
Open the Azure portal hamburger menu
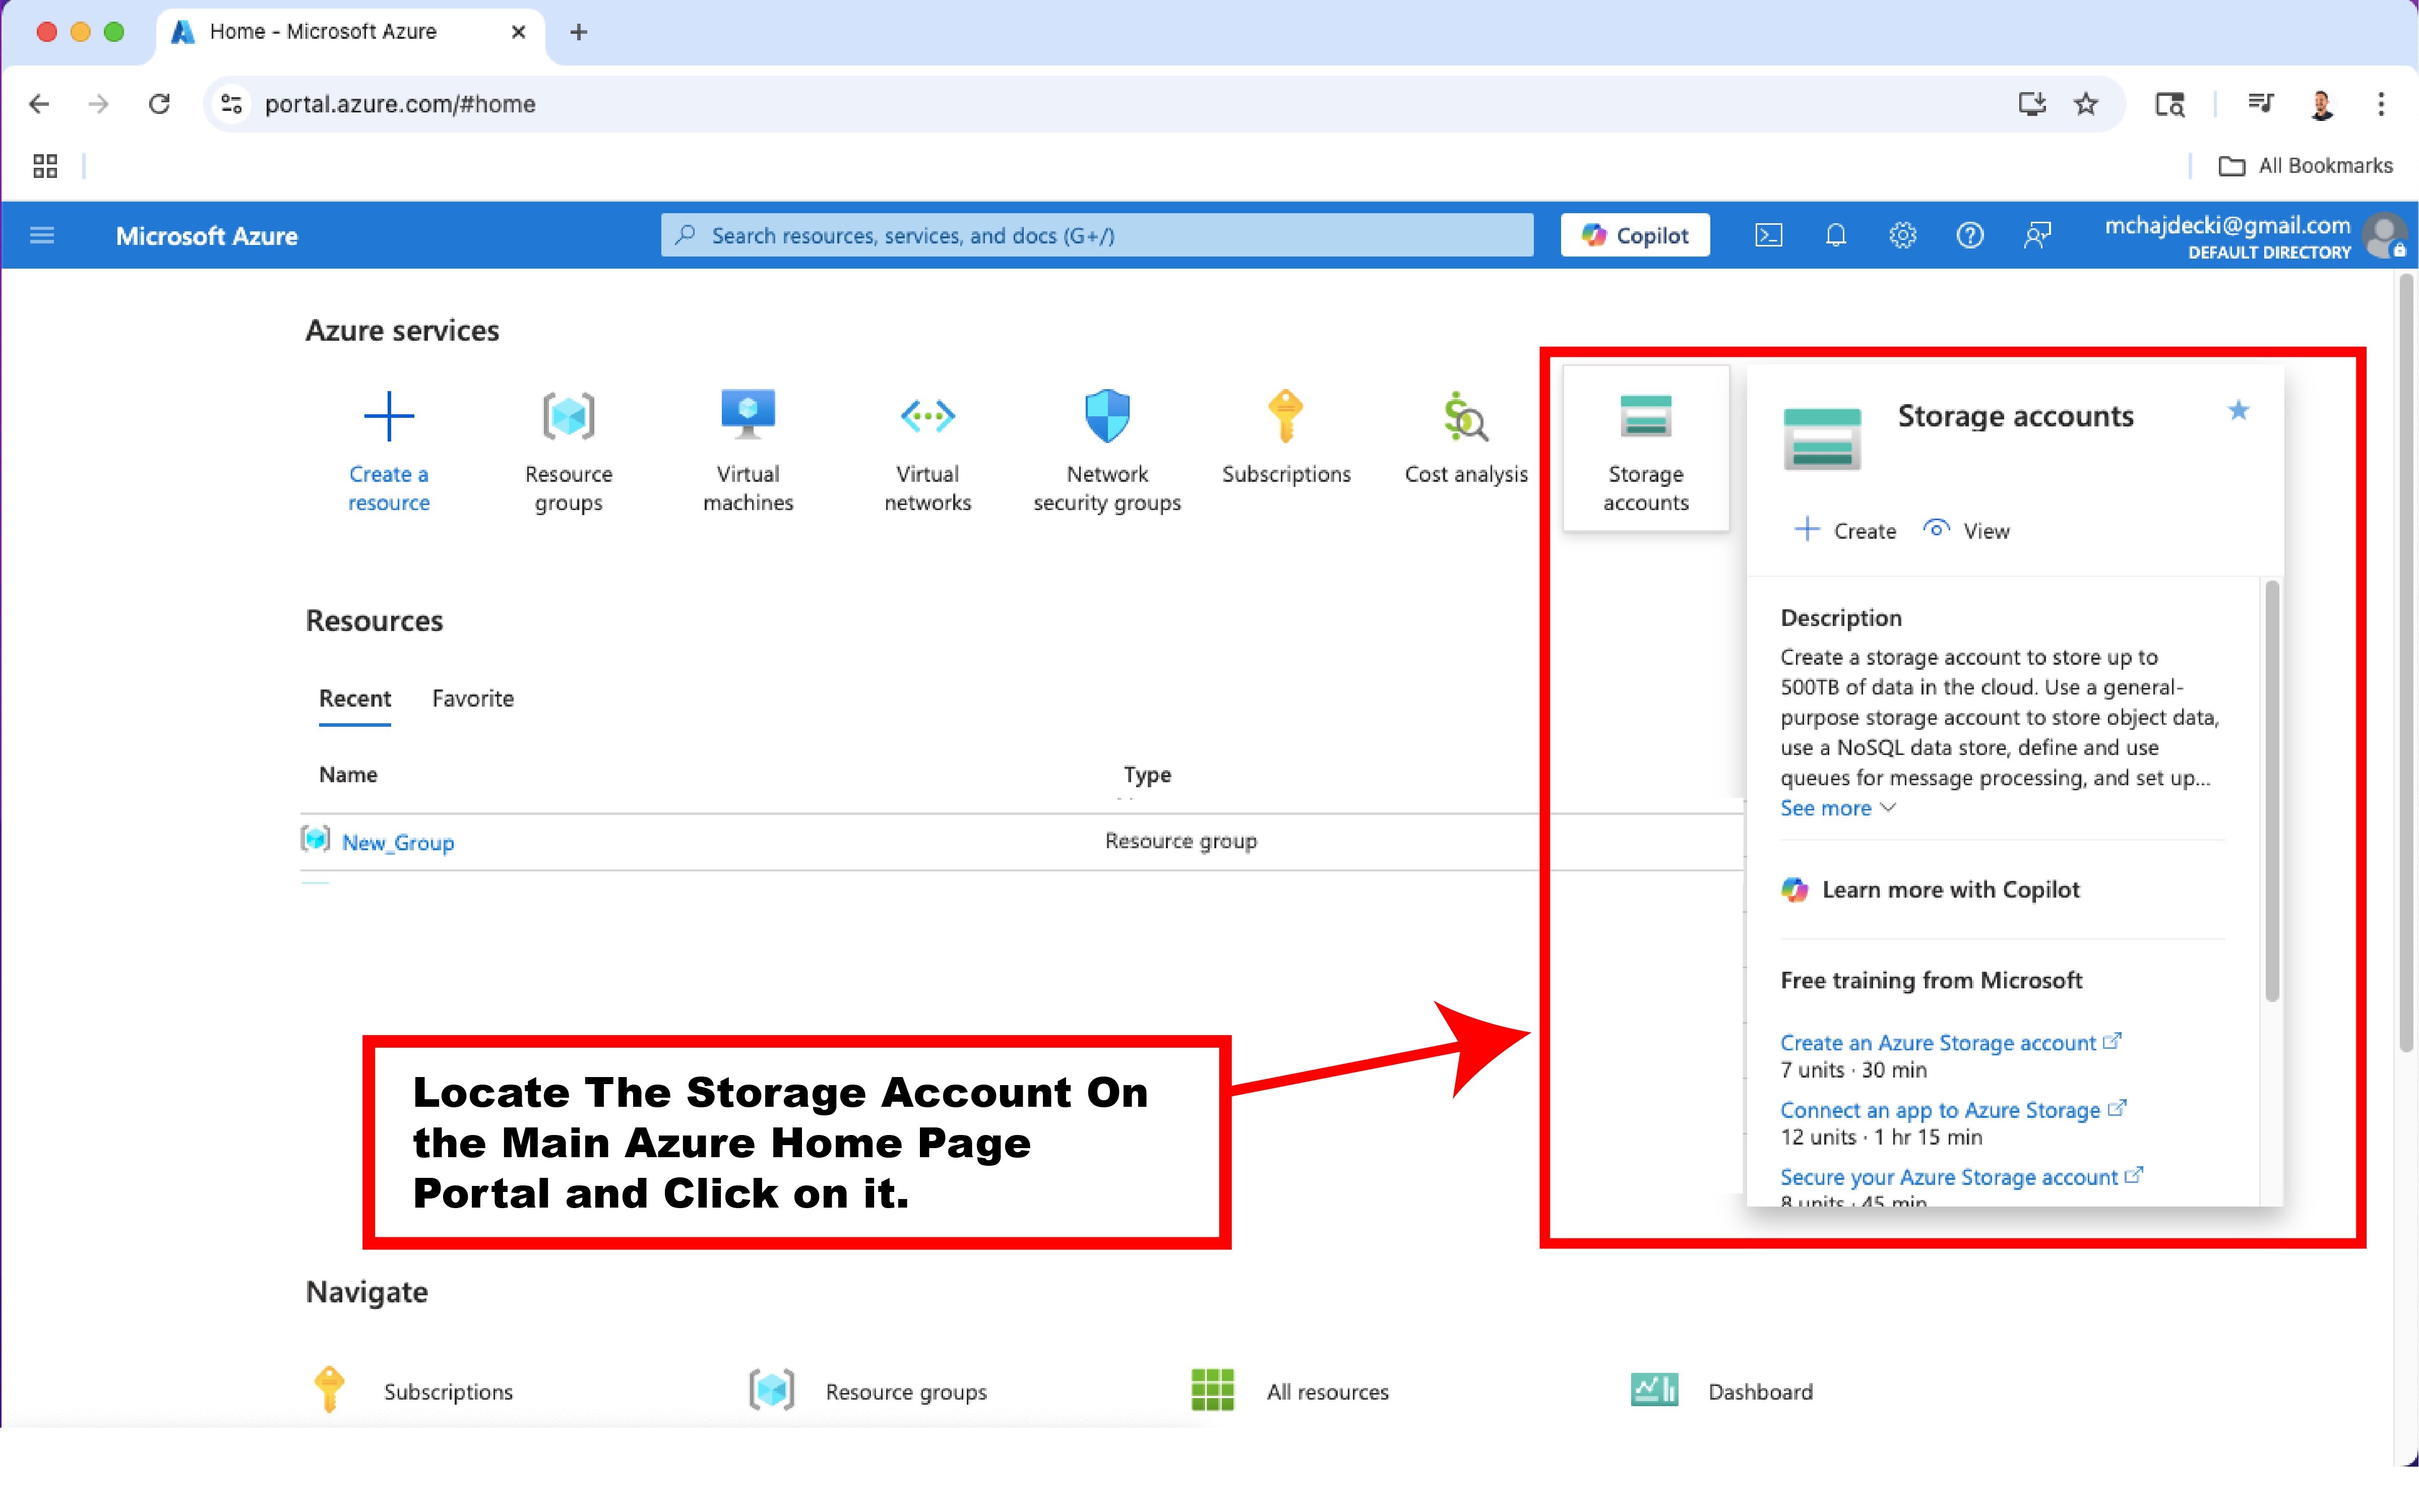(x=42, y=235)
